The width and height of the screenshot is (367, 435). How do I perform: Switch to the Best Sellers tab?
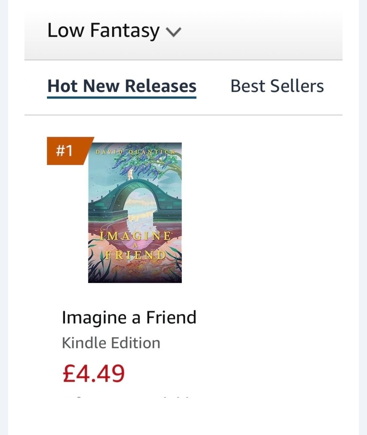[277, 86]
